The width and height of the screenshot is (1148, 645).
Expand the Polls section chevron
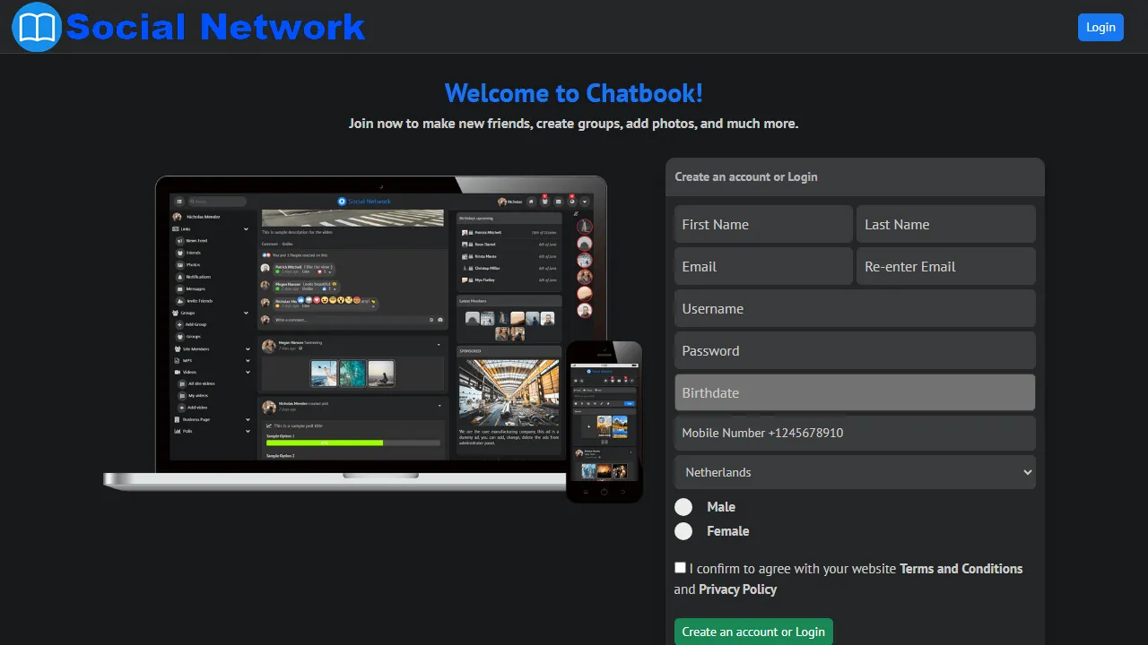248,431
